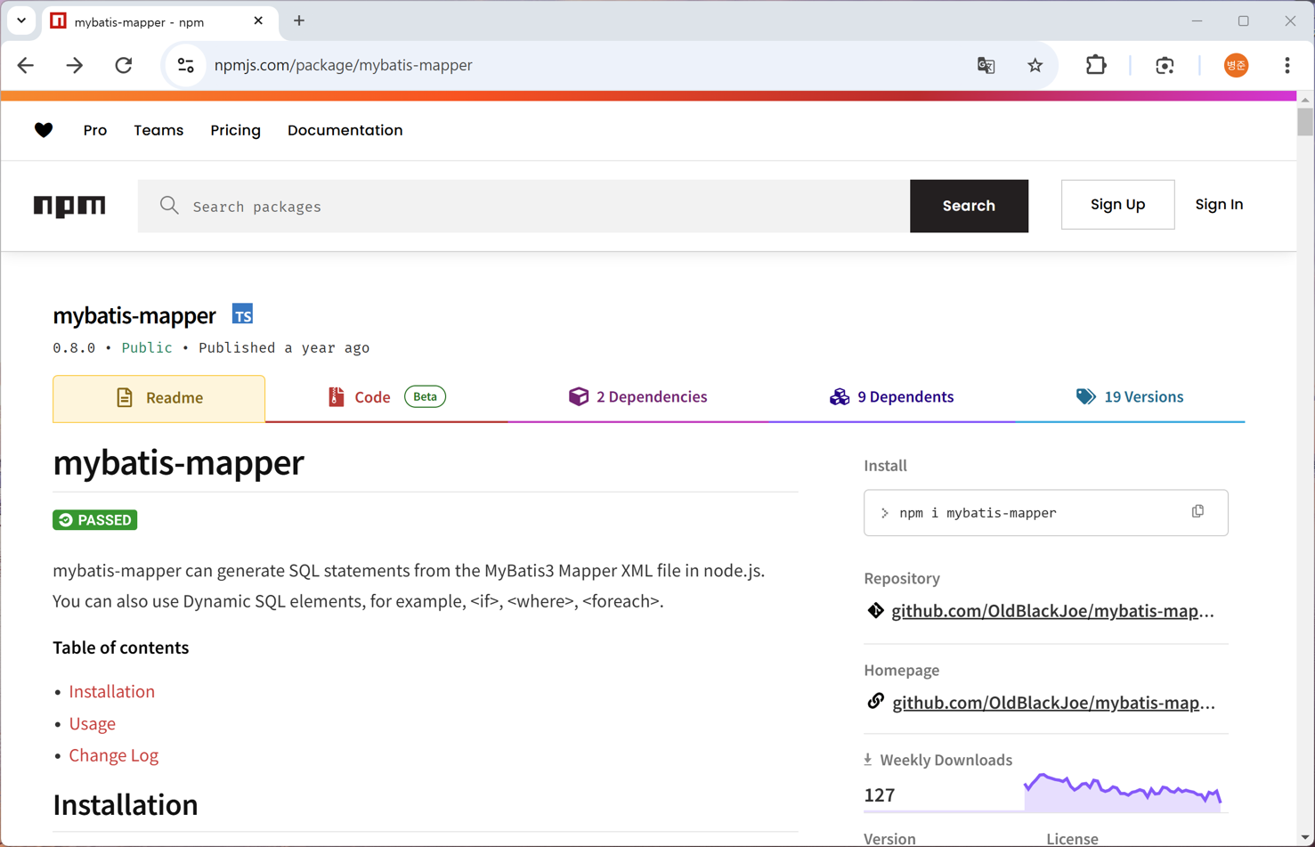Reload the current page
This screenshot has width=1315, height=847.
coord(124,65)
